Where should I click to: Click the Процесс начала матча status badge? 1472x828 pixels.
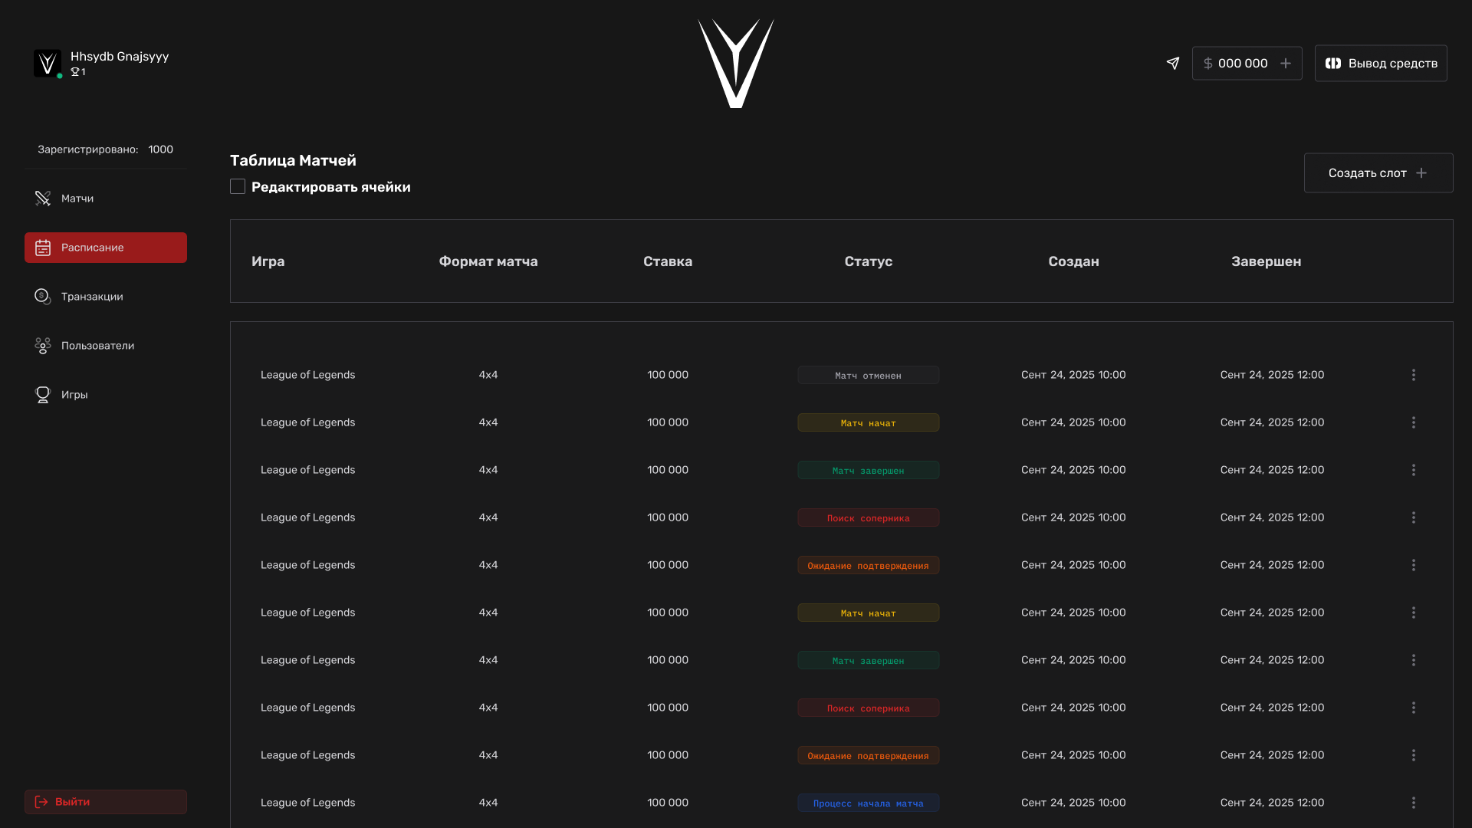[869, 803]
